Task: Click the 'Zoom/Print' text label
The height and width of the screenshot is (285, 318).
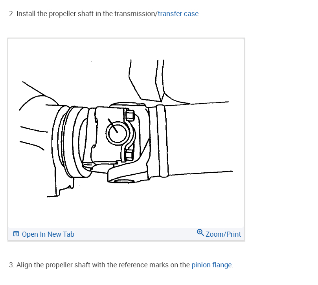Action: (223, 234)
